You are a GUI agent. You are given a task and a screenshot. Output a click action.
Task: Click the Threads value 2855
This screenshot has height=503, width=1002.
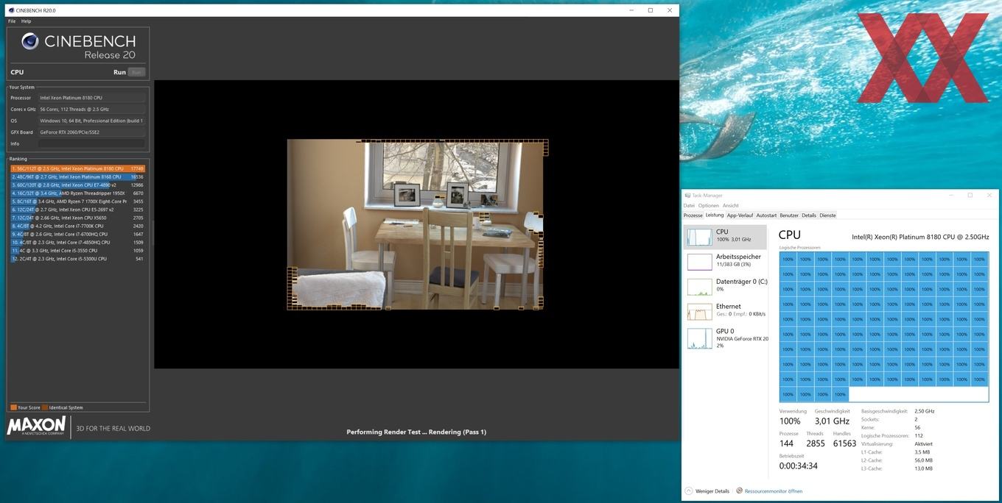tap(816, 443)
